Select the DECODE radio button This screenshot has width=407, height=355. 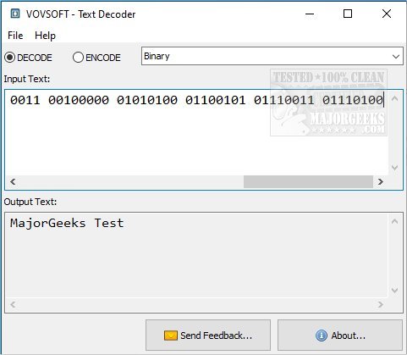[10, 58]
